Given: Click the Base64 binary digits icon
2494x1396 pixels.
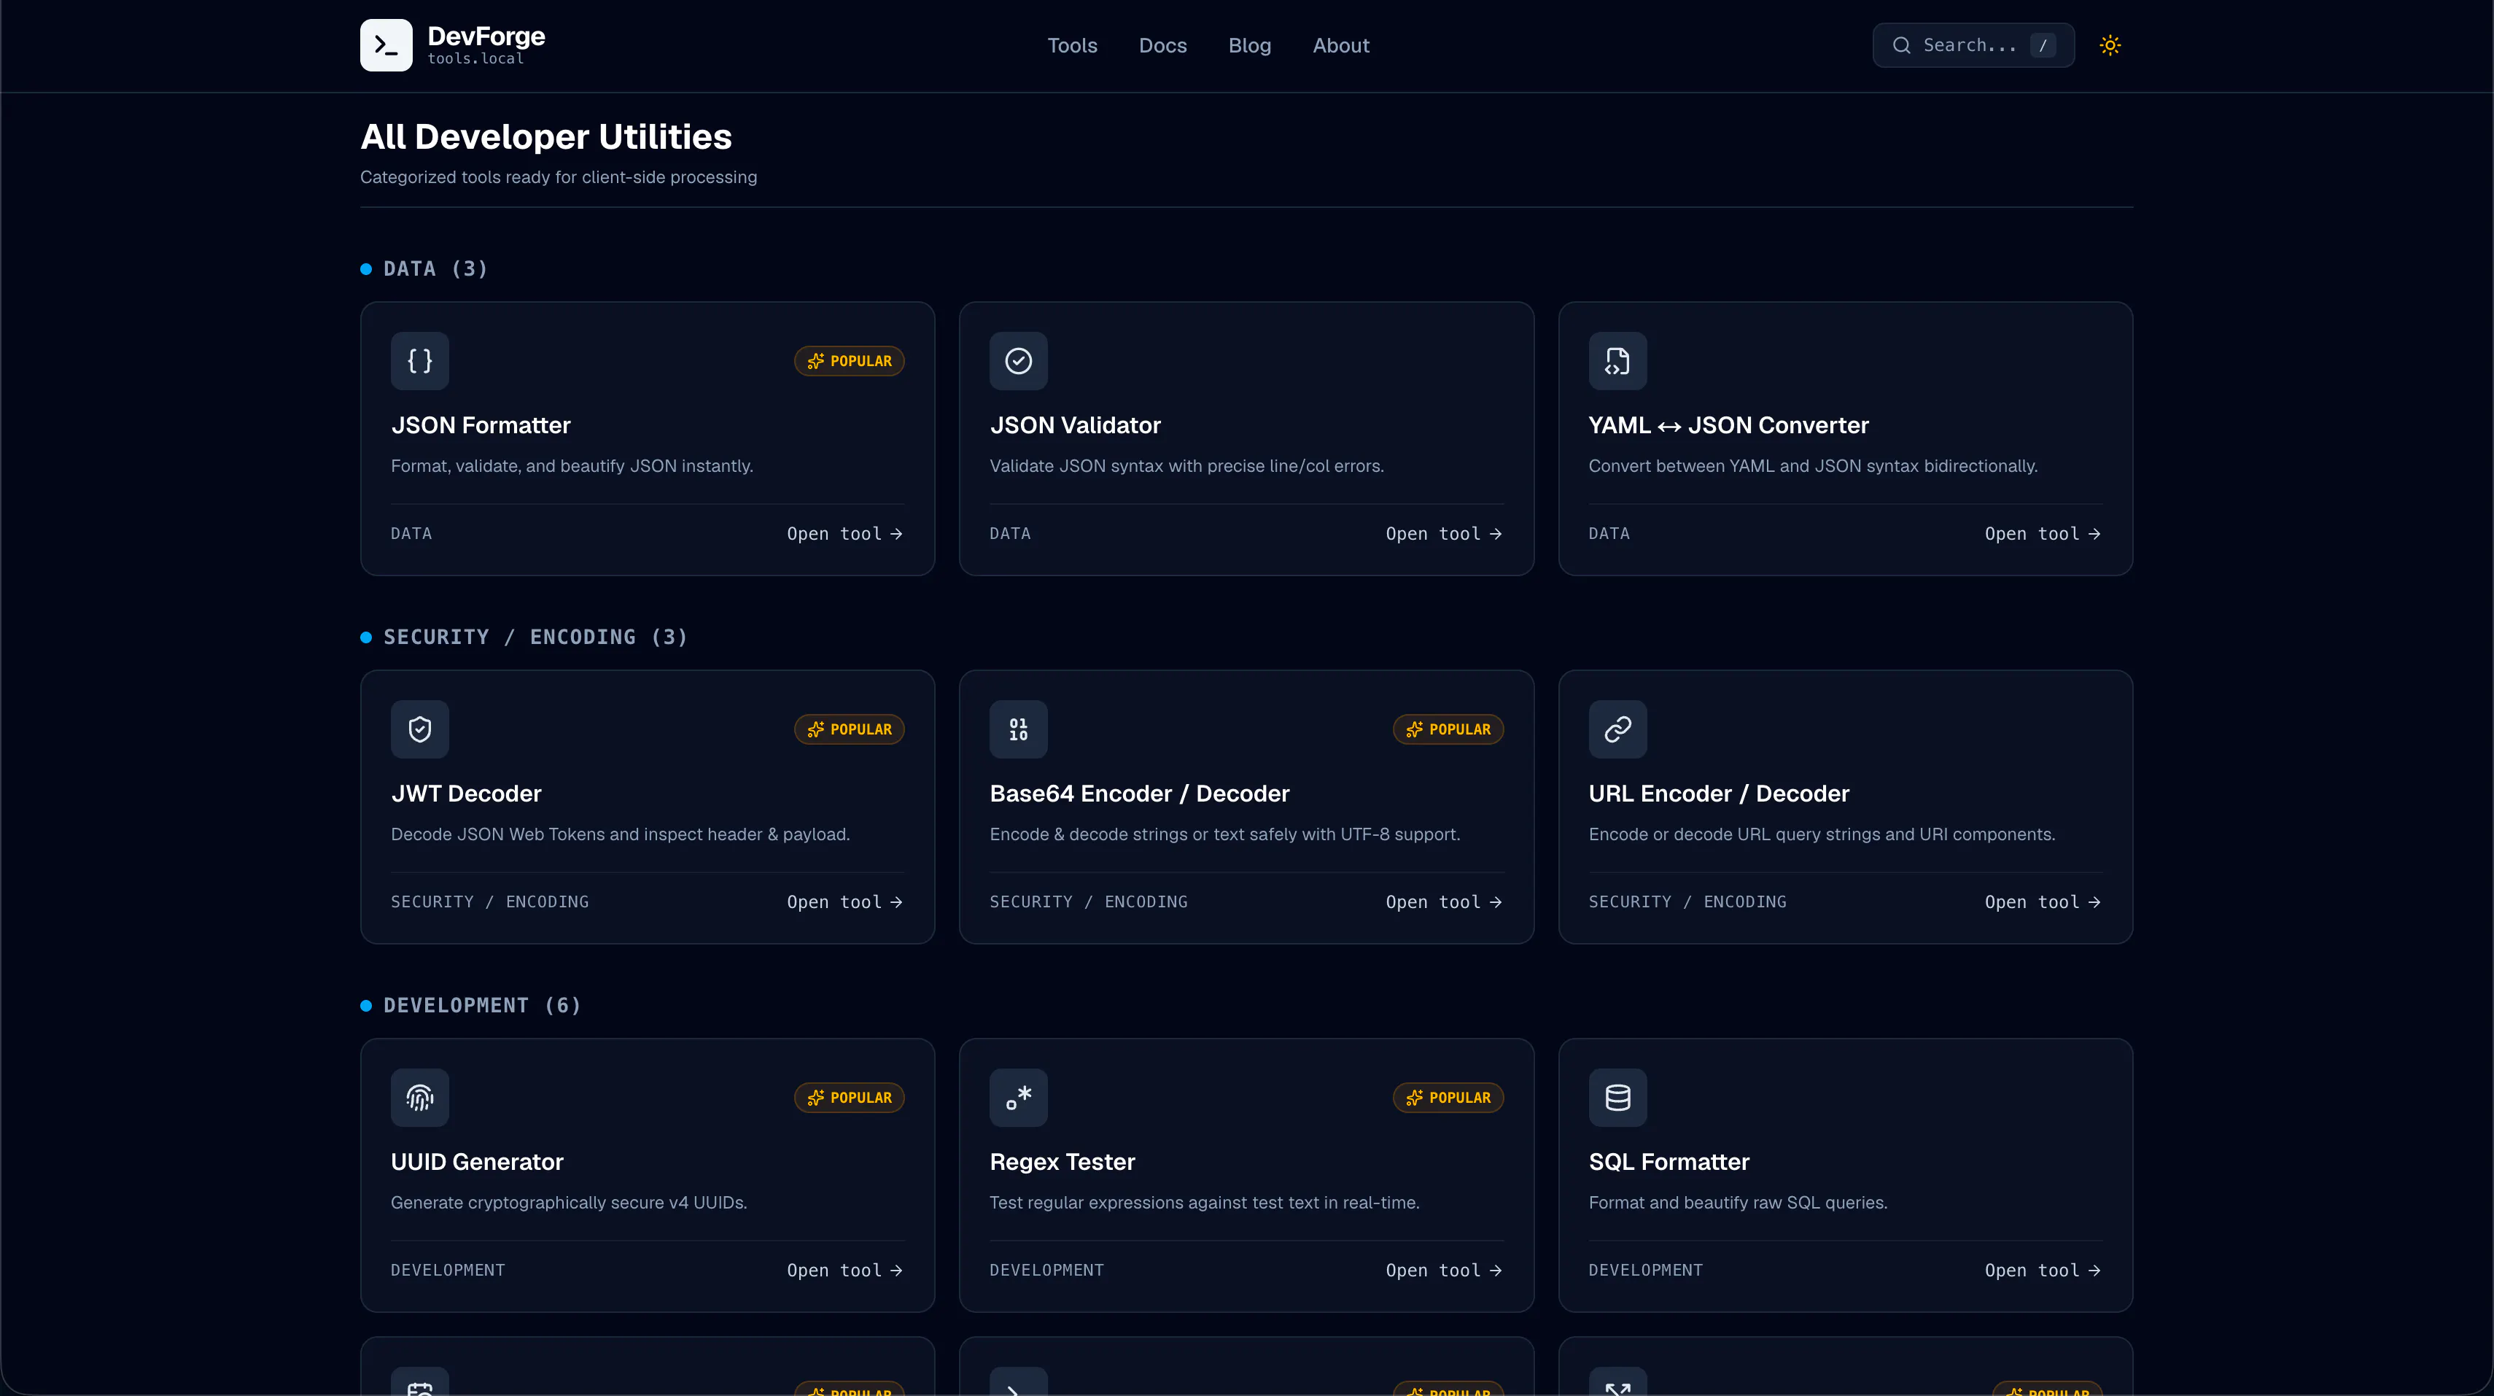Looking at the screenshot, I should pyautogui.click(x=1017, y=729).
